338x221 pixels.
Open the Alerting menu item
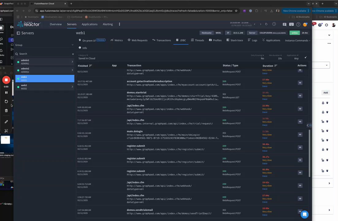click(108, 24)
